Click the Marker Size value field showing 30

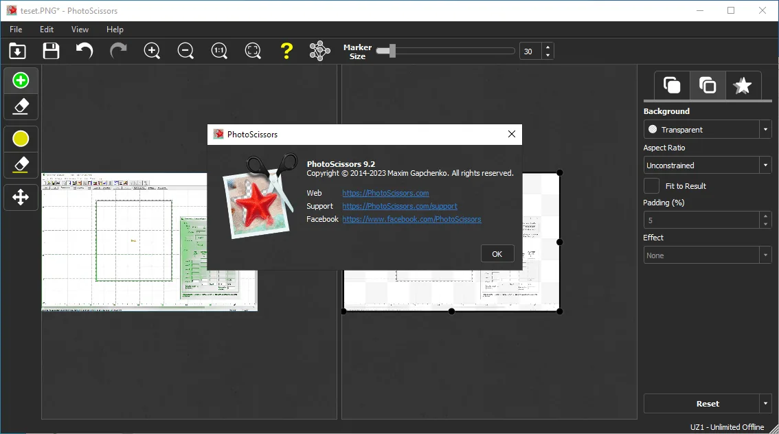(530, 51)
